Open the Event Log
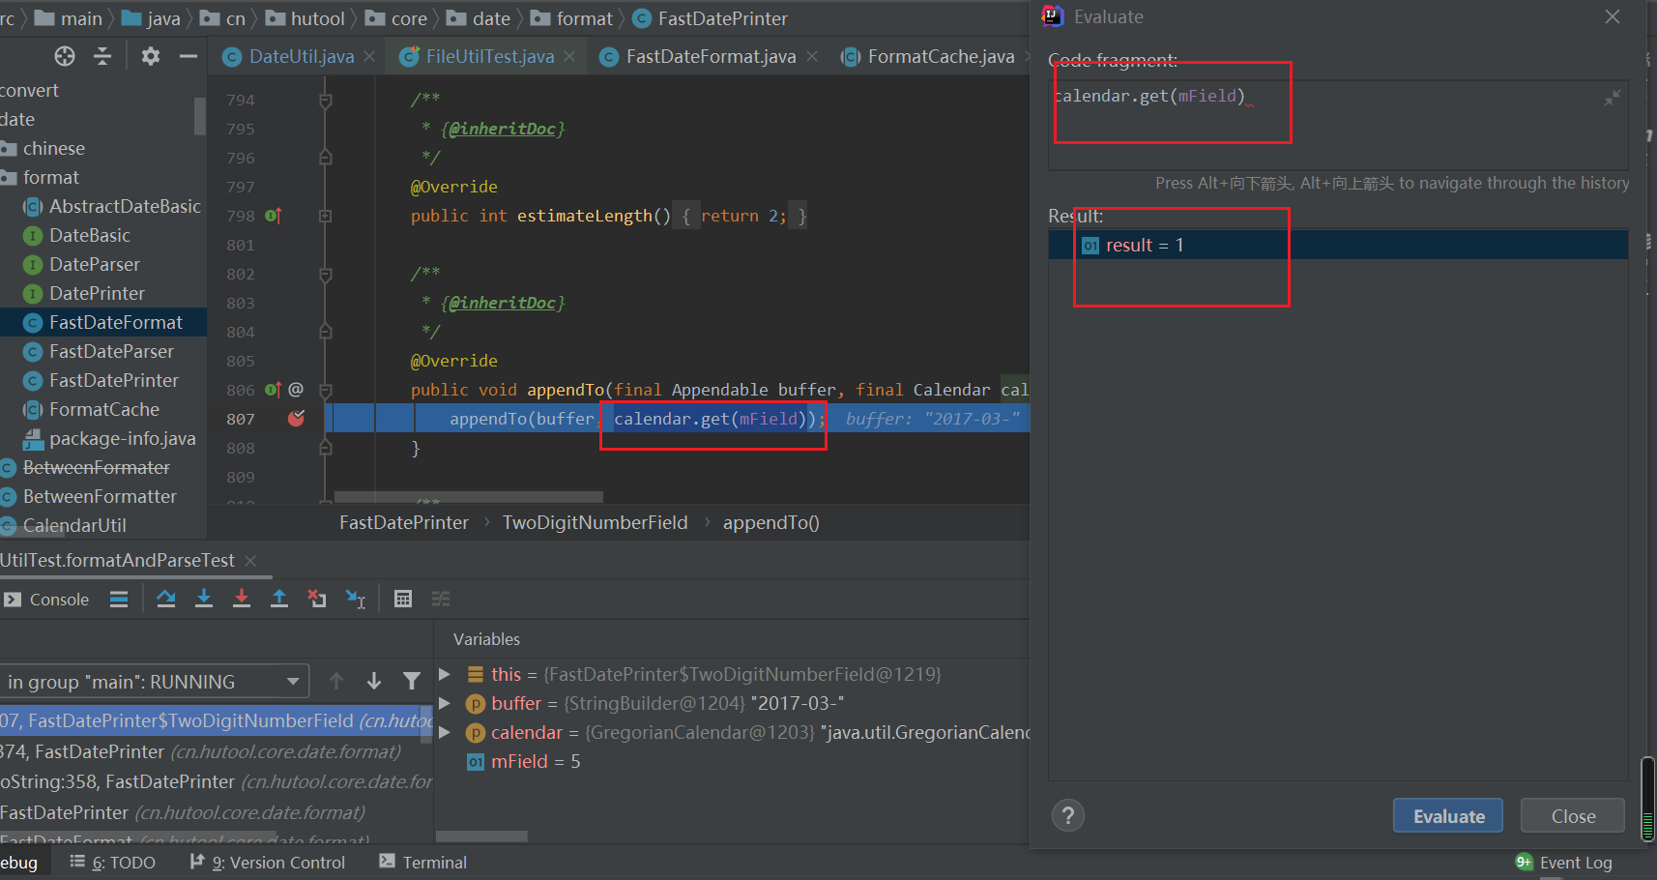 click(x=1564, y=863)
